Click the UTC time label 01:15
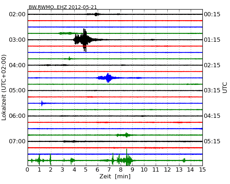Viewport: 230px width, 184px height. click(x=212, y=40)
